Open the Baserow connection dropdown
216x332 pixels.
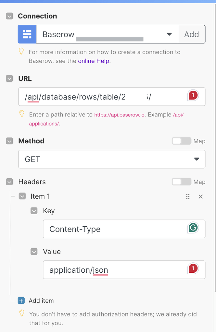point(169,34)
